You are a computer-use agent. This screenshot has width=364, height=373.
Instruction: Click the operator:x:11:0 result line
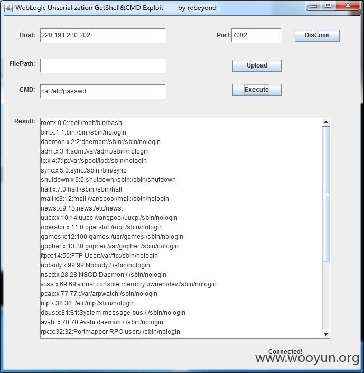102,227
